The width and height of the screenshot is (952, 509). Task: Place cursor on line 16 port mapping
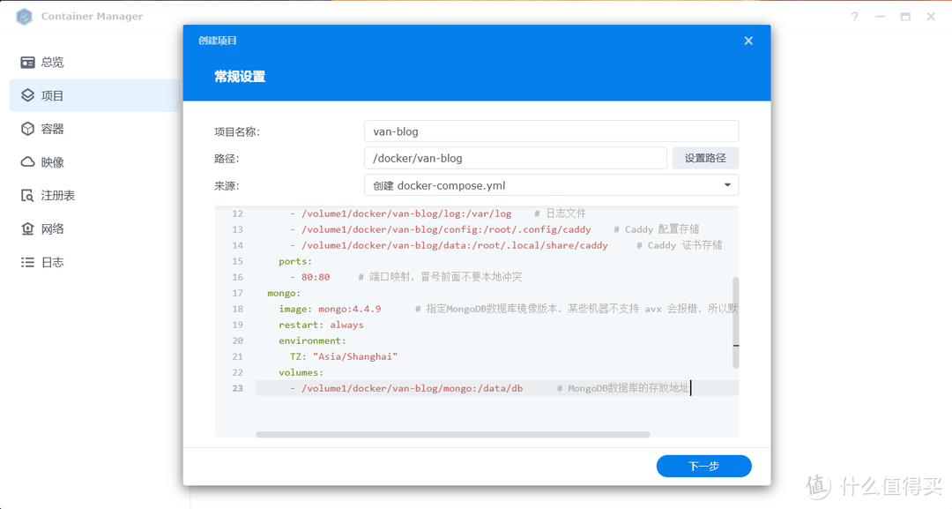coord(316,277)
